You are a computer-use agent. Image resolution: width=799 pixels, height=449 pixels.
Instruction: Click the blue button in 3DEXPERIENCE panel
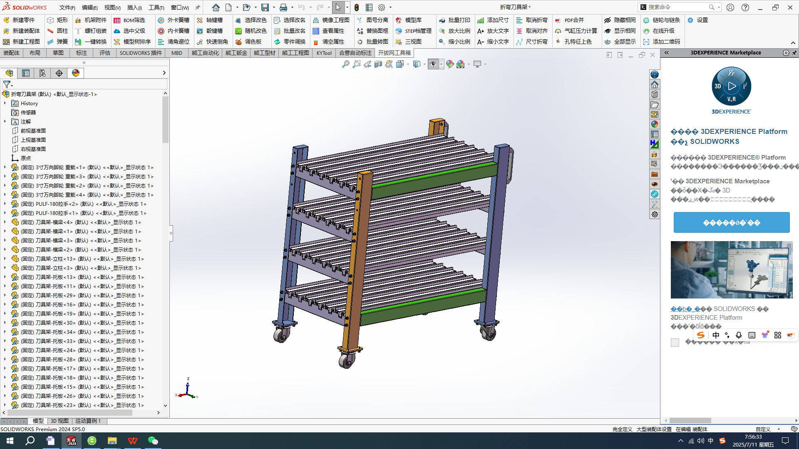click(x=731, y=222)
